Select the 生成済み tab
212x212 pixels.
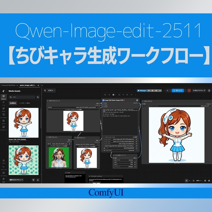coord(13,103)
